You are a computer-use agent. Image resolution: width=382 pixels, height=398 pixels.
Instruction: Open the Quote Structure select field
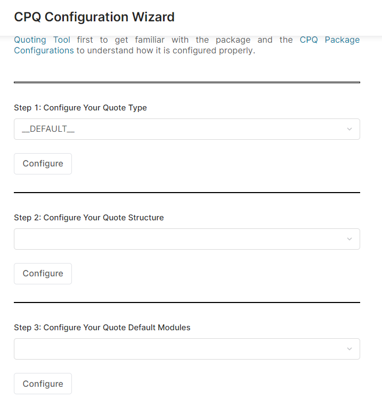(x=181, y=239)
